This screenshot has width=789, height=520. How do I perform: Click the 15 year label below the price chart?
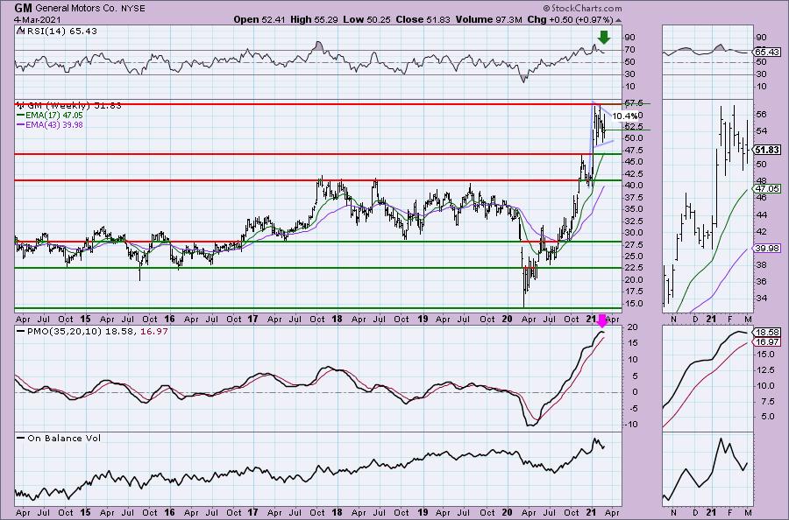(x=84, y=319)
